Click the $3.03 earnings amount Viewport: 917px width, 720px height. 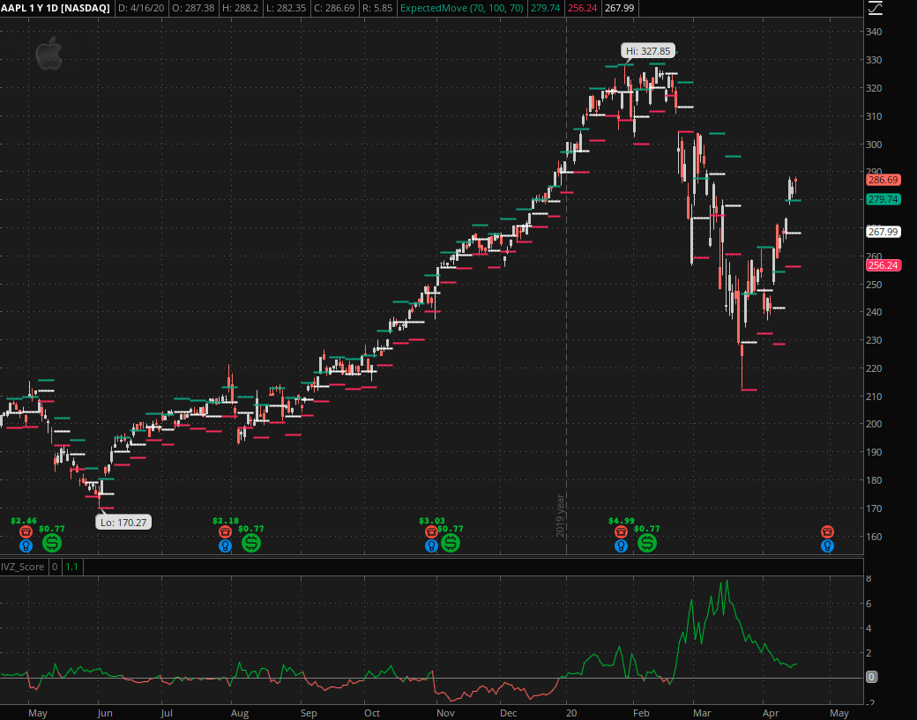coord(432,521)
